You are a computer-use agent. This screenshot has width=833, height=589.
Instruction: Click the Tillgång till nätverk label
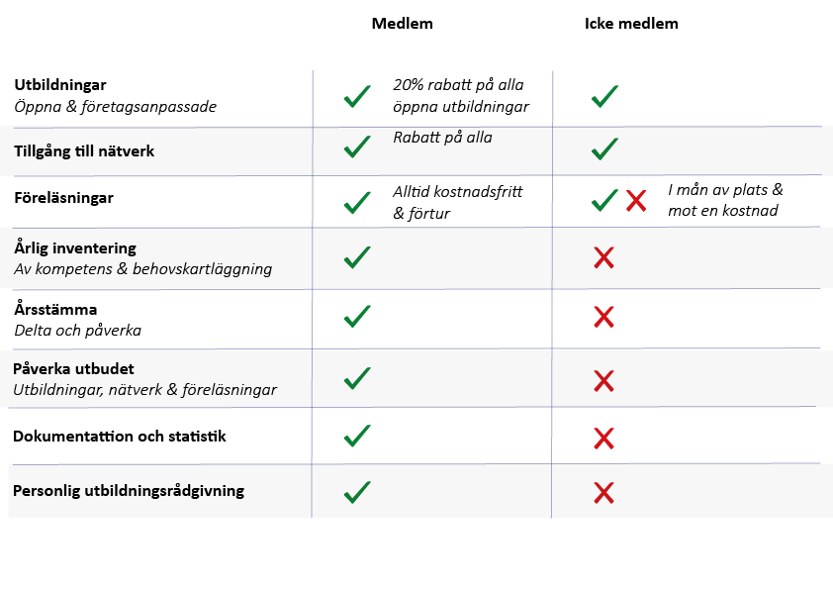pos(84,151)
